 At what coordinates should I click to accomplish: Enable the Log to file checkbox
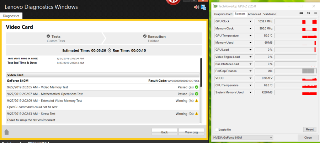(217, 130)
